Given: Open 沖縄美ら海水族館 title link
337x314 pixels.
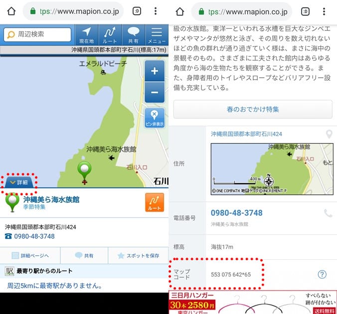Looking at the screenshot, I should click(51, 199).
